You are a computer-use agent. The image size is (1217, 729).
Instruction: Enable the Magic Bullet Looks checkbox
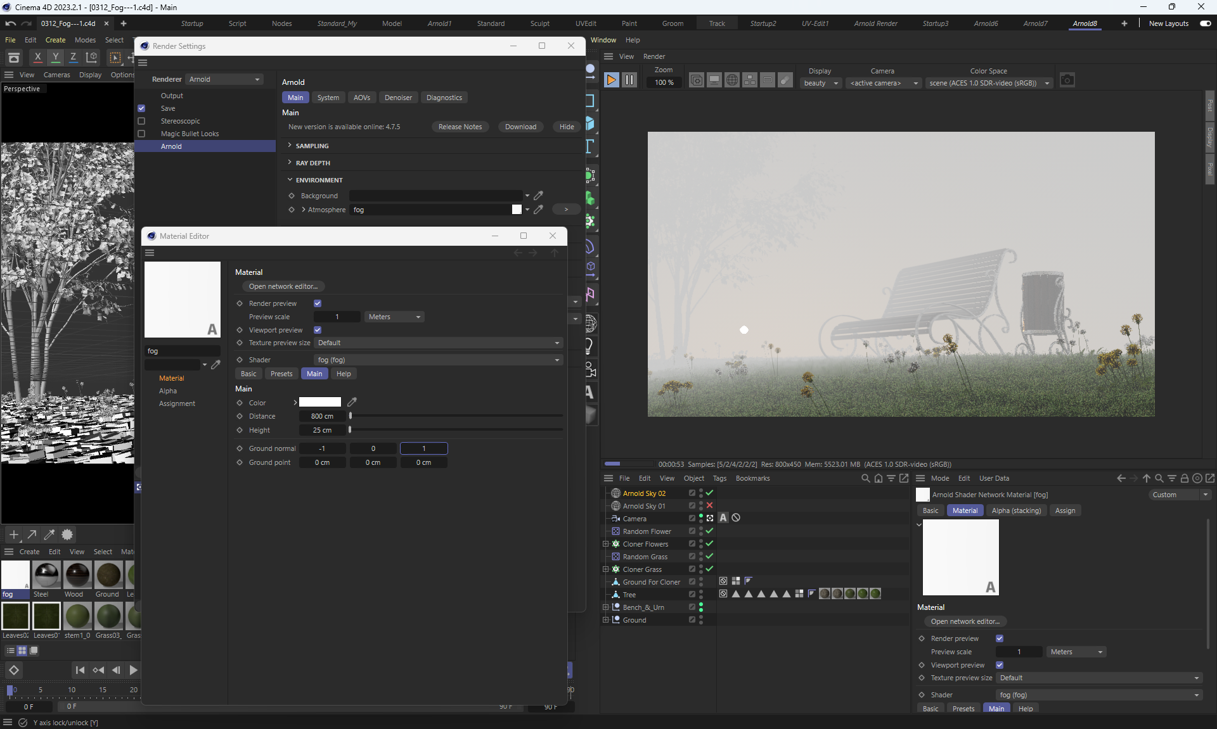(x=141, y=134)
